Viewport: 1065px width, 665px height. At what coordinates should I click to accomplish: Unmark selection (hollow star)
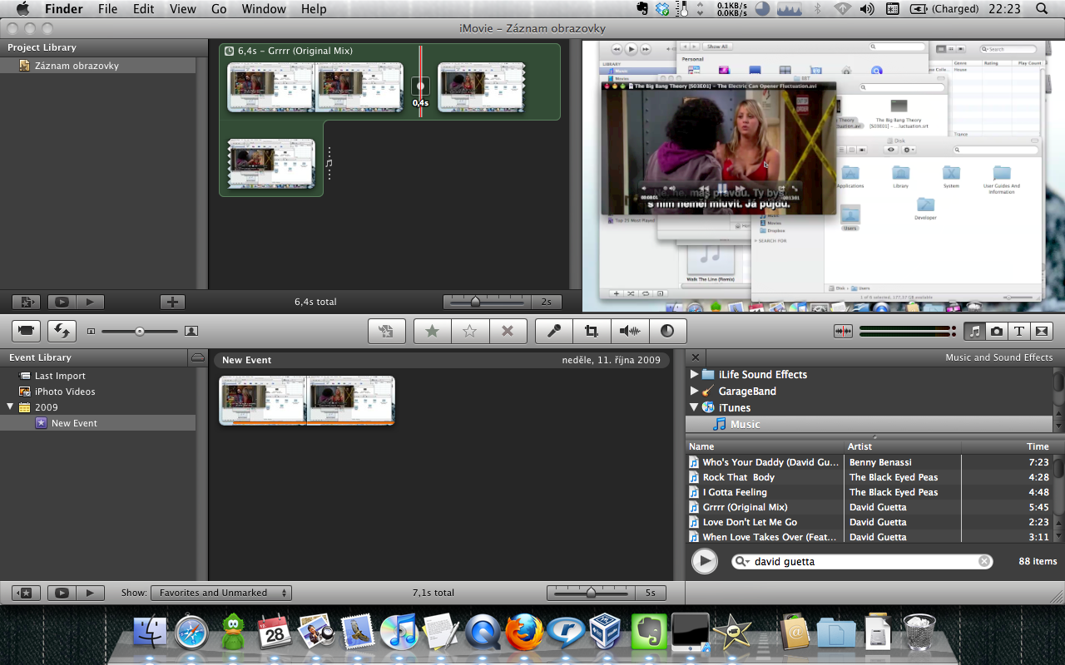[470, 331]
